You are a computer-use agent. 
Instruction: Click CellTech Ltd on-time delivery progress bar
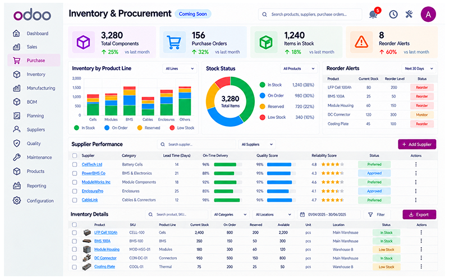pyautogui.click(x=228, y=164)
